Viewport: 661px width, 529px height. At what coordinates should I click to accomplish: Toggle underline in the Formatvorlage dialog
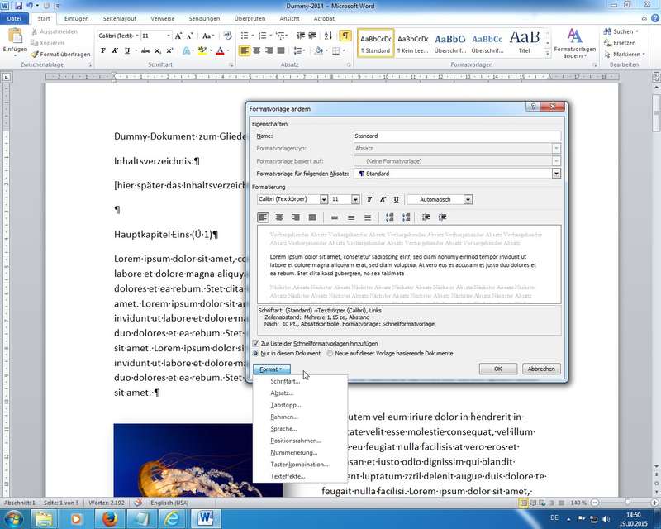coord(396,199)
